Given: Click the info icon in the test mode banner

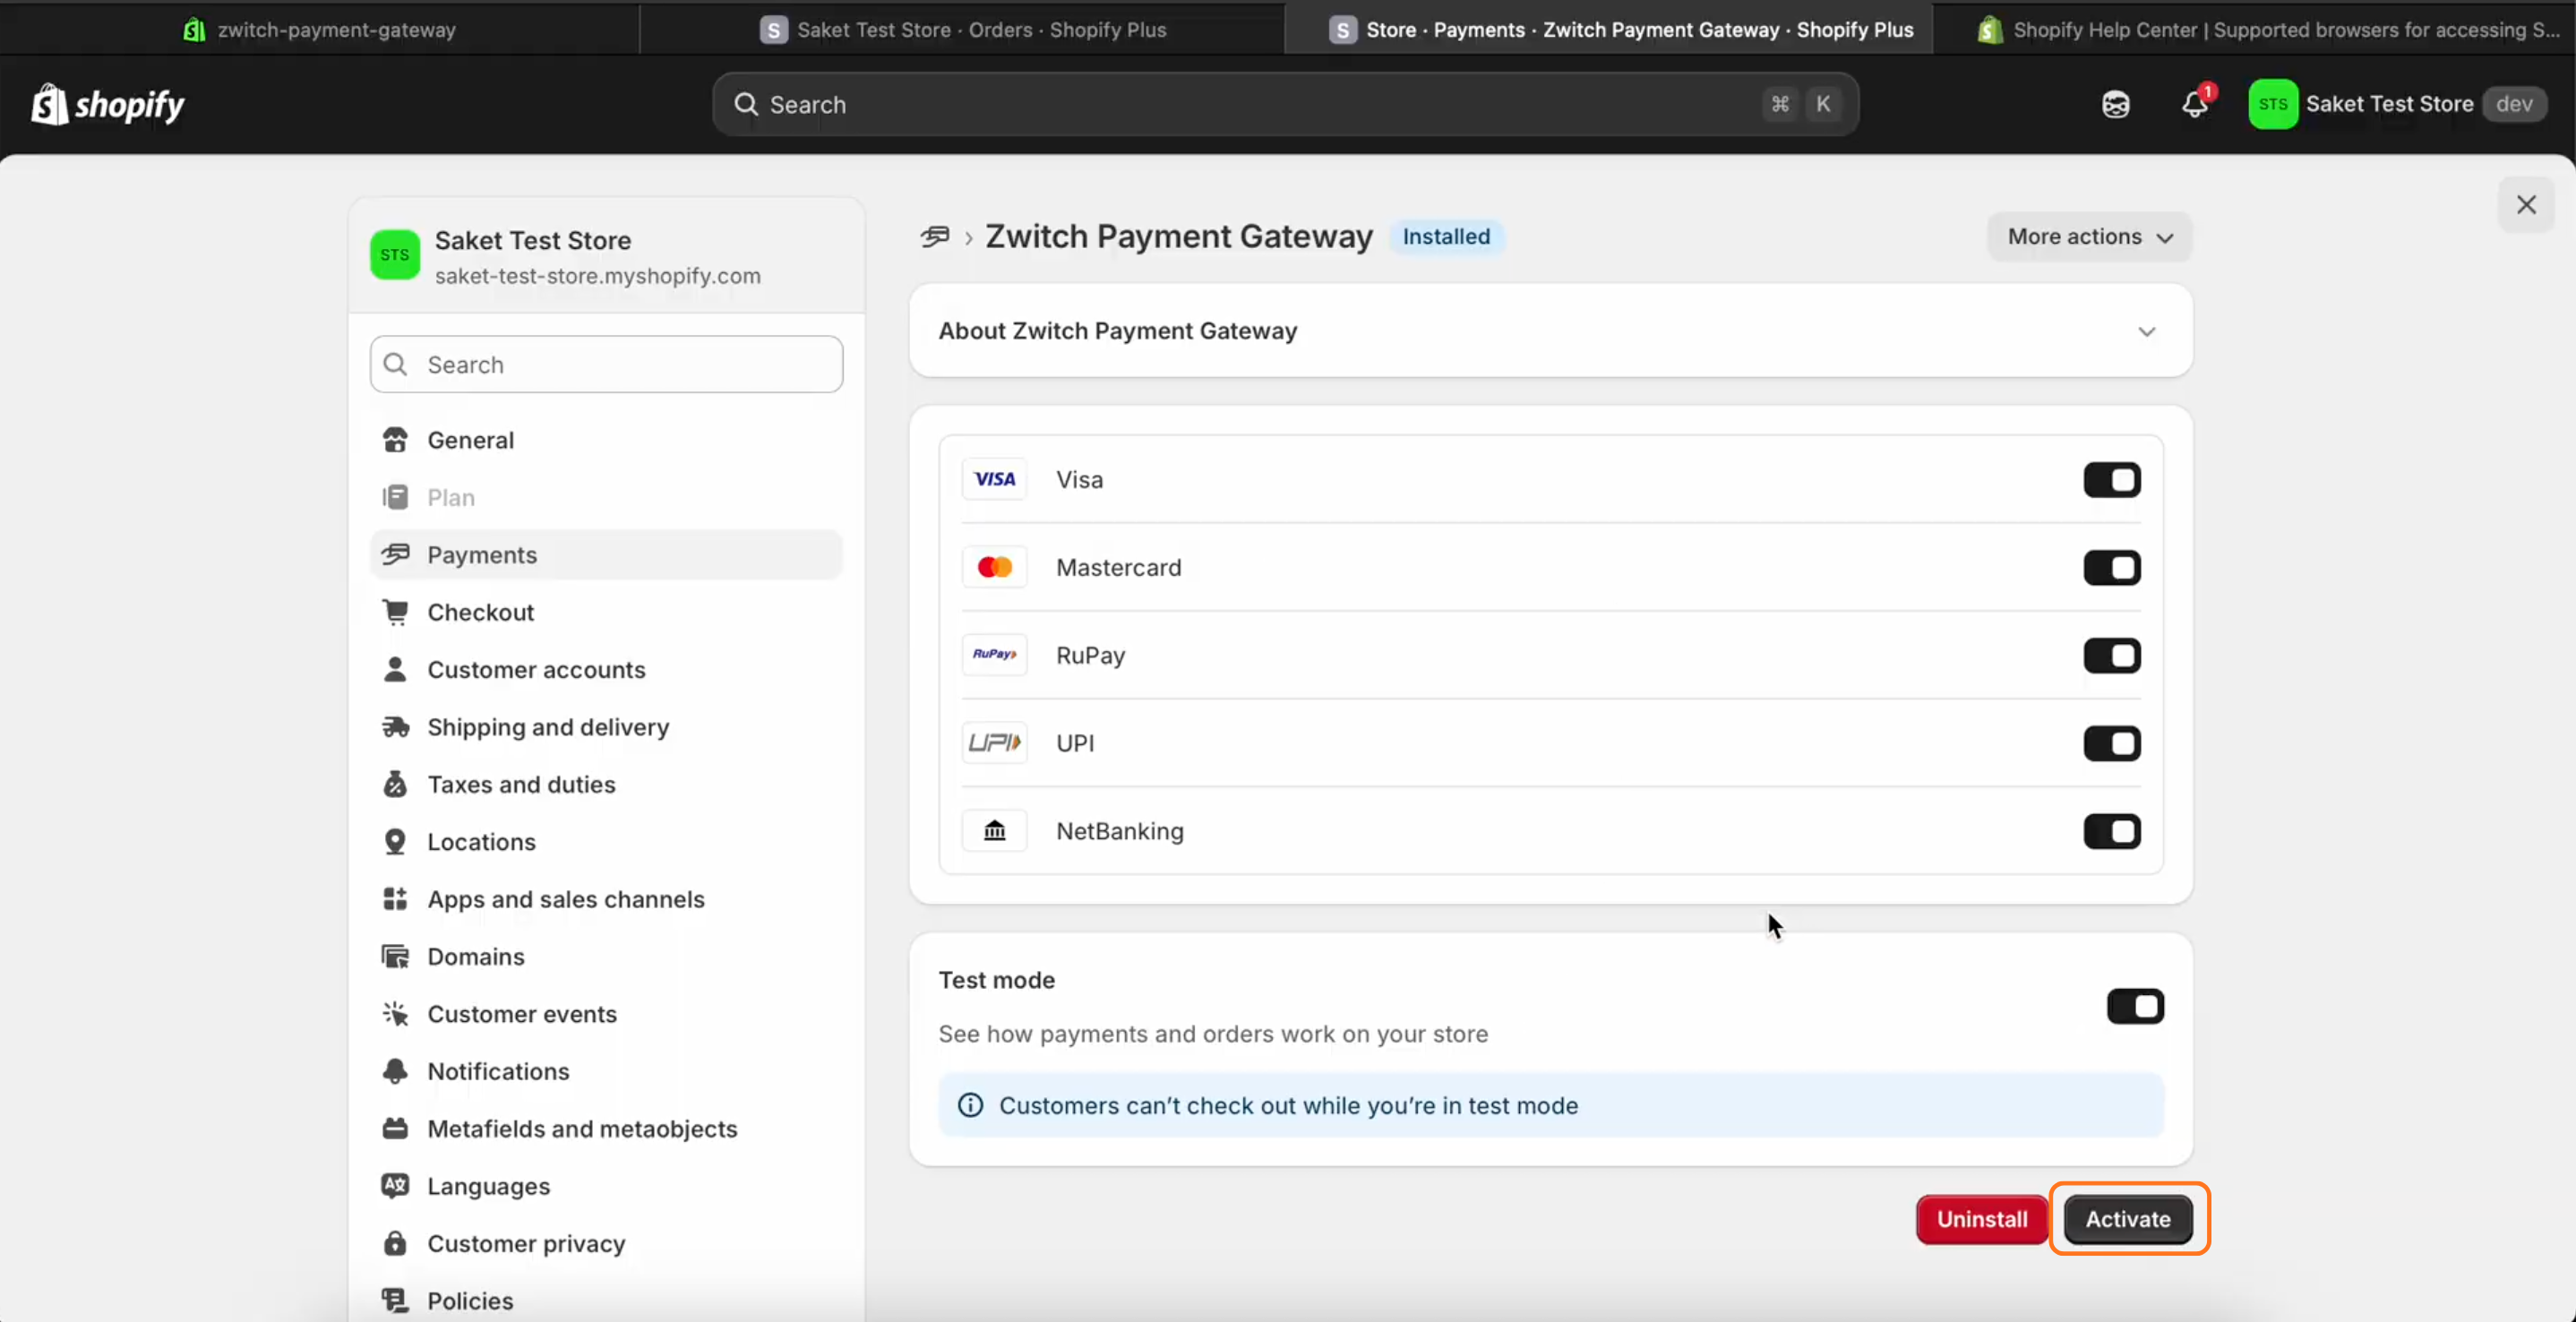Looking at the screenshot, I should pos(970,1105).
